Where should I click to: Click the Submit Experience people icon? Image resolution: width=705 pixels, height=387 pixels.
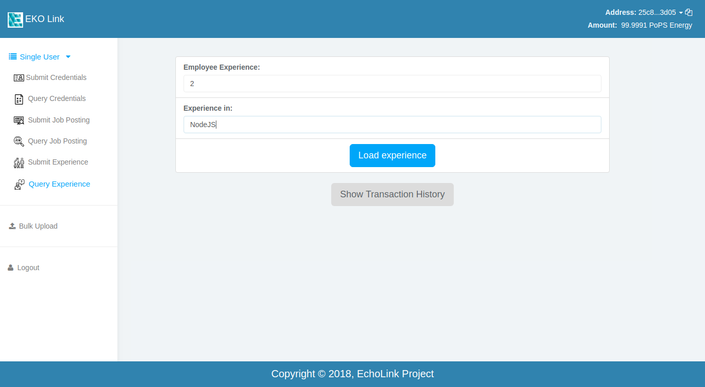tap(19, 163)
